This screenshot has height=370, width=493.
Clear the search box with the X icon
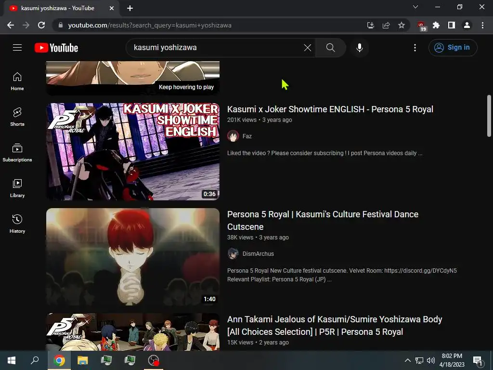308,48
